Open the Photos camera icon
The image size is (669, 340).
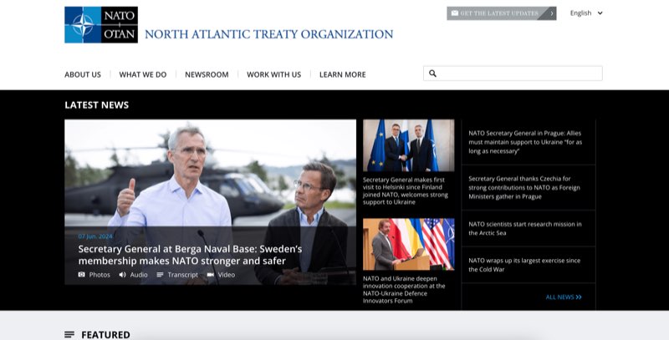[x=81, y=275]
